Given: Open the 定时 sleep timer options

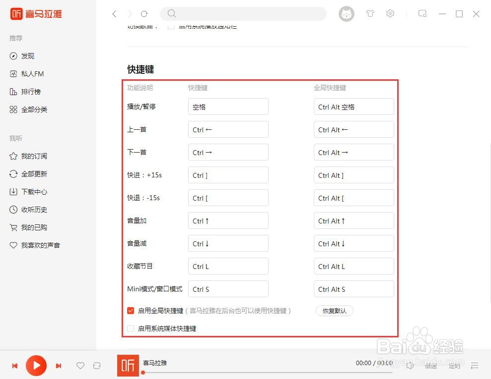Looking at the screenshot, I should pos(454,365).
